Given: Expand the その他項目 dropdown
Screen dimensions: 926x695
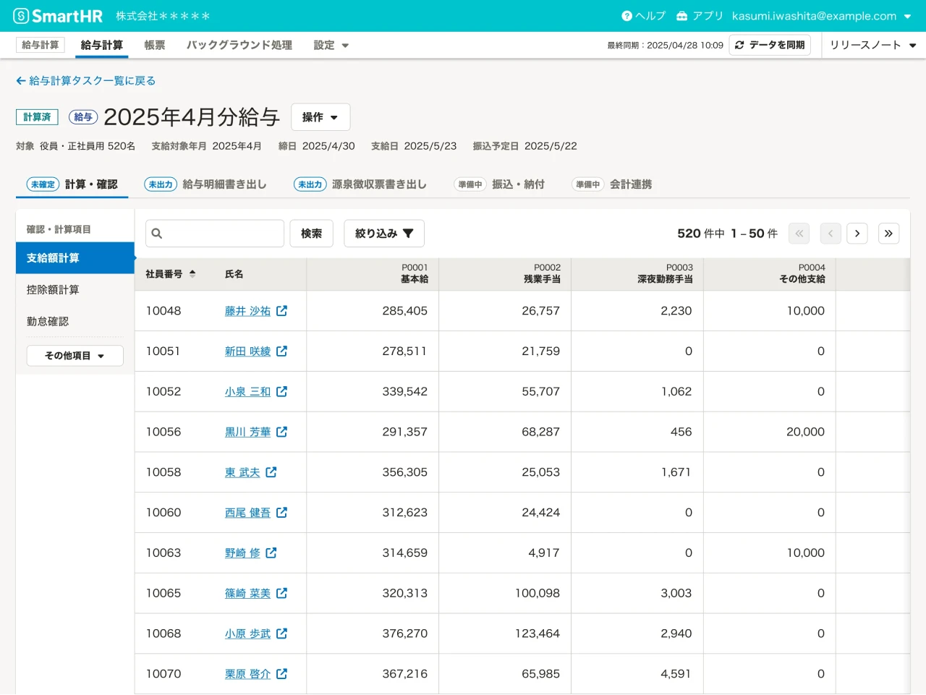Looking at the screenshot, I should (x=75, y=355).
